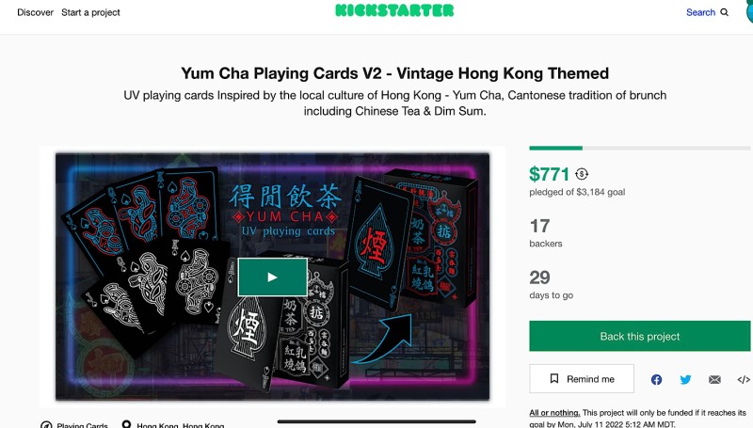The width and height of the screenshot is (753, 428).
Task: Share project on Twitter icon
Action: point(685,379)
